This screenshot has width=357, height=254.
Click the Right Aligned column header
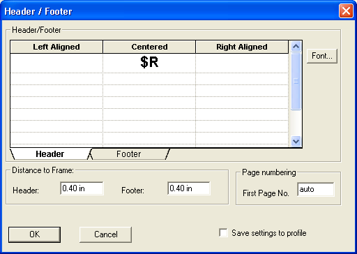[242, 47]
